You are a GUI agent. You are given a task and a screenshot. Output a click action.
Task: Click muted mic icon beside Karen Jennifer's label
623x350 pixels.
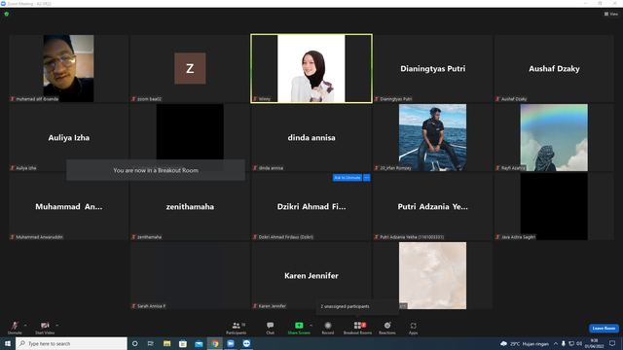click(x=255, y=306)
